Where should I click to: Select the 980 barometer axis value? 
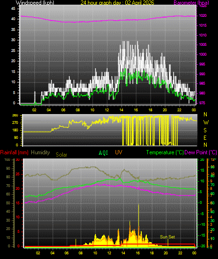coord(202,93)
